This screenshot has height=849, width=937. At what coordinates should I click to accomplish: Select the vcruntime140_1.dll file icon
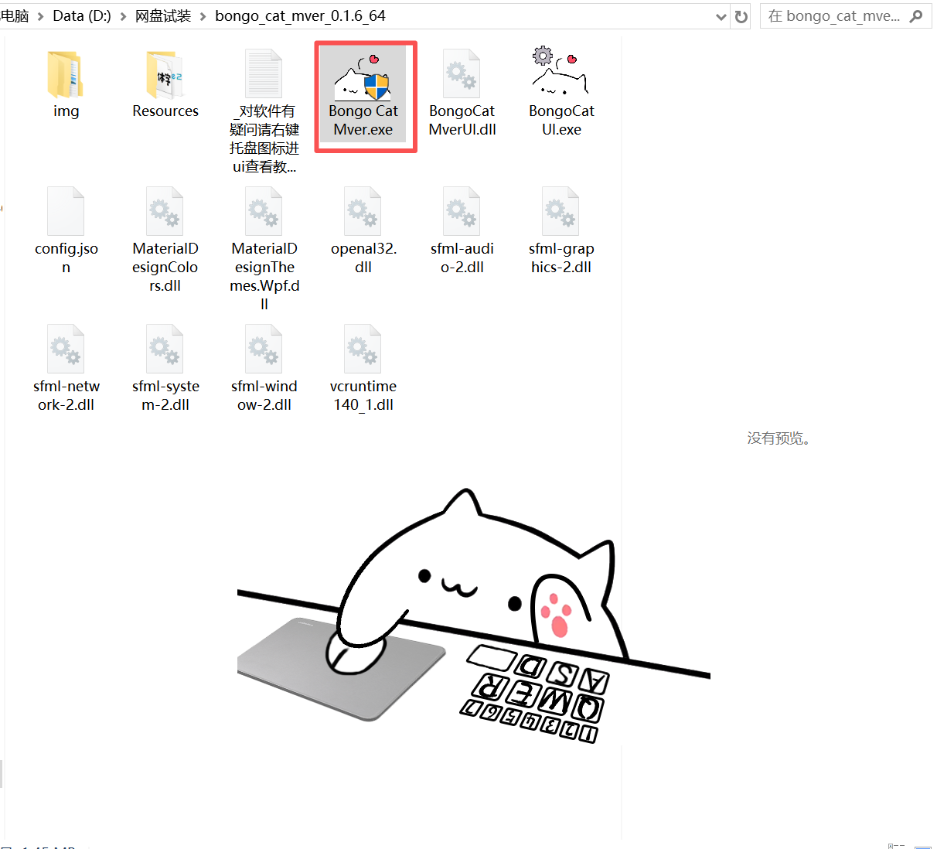363,349
